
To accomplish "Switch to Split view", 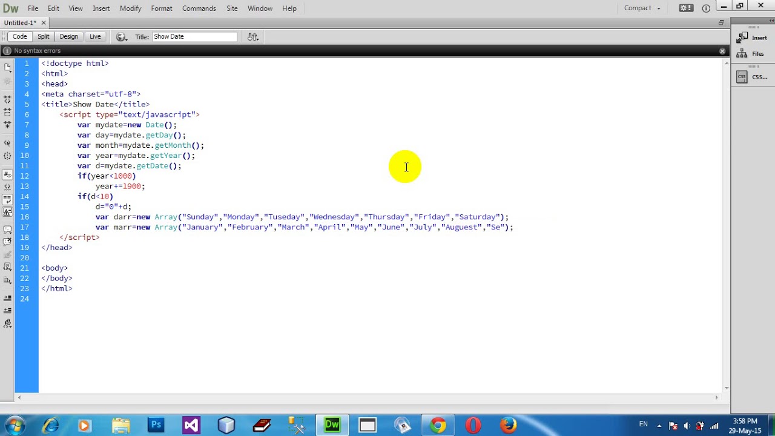I will pos(43,37).
